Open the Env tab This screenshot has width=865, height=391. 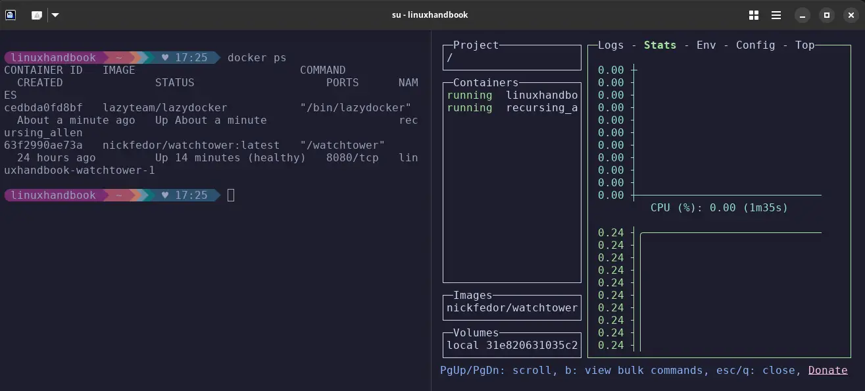point(705,45)
